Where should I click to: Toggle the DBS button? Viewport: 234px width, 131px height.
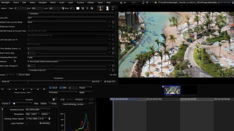click(63, 88)
